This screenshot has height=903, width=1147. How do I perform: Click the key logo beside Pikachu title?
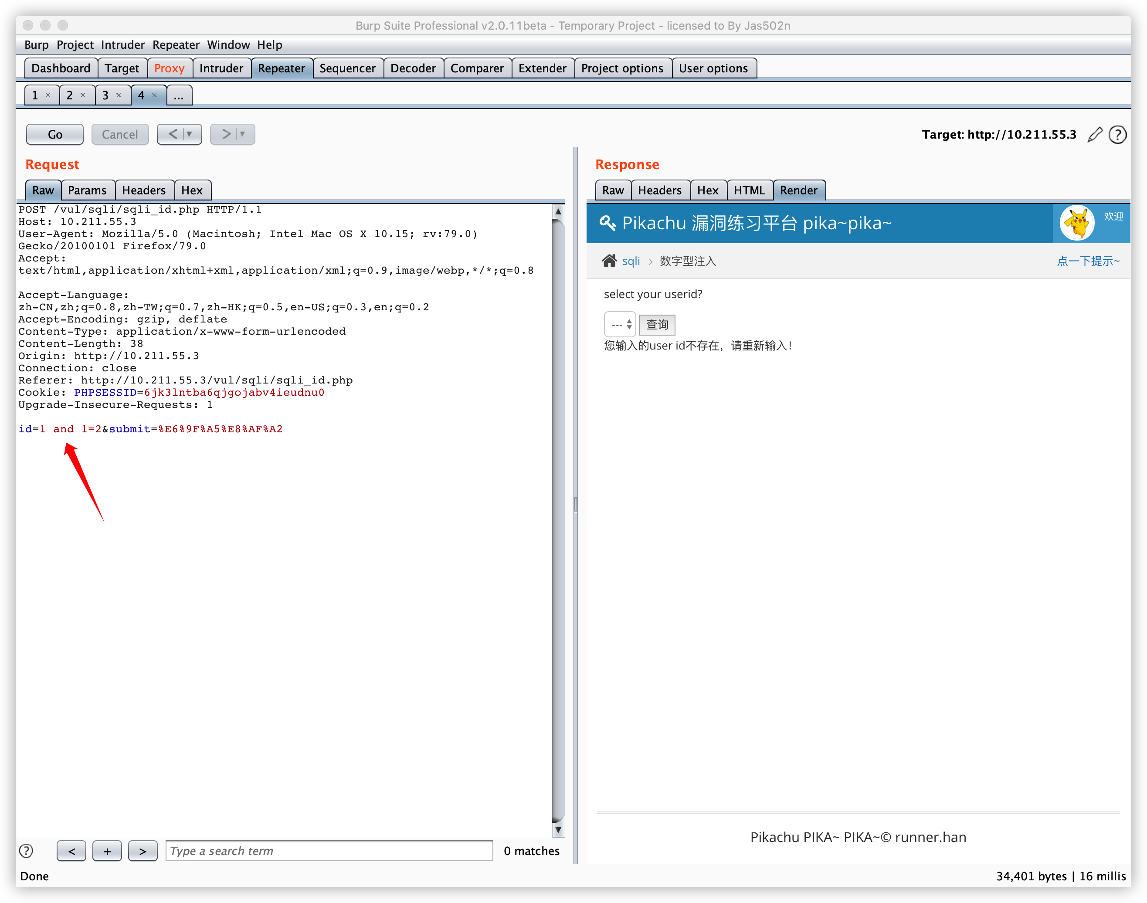coord(607,223)
